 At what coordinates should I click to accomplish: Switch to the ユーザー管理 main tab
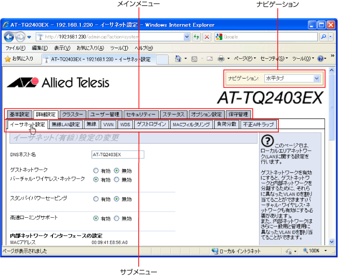[105, 114]
